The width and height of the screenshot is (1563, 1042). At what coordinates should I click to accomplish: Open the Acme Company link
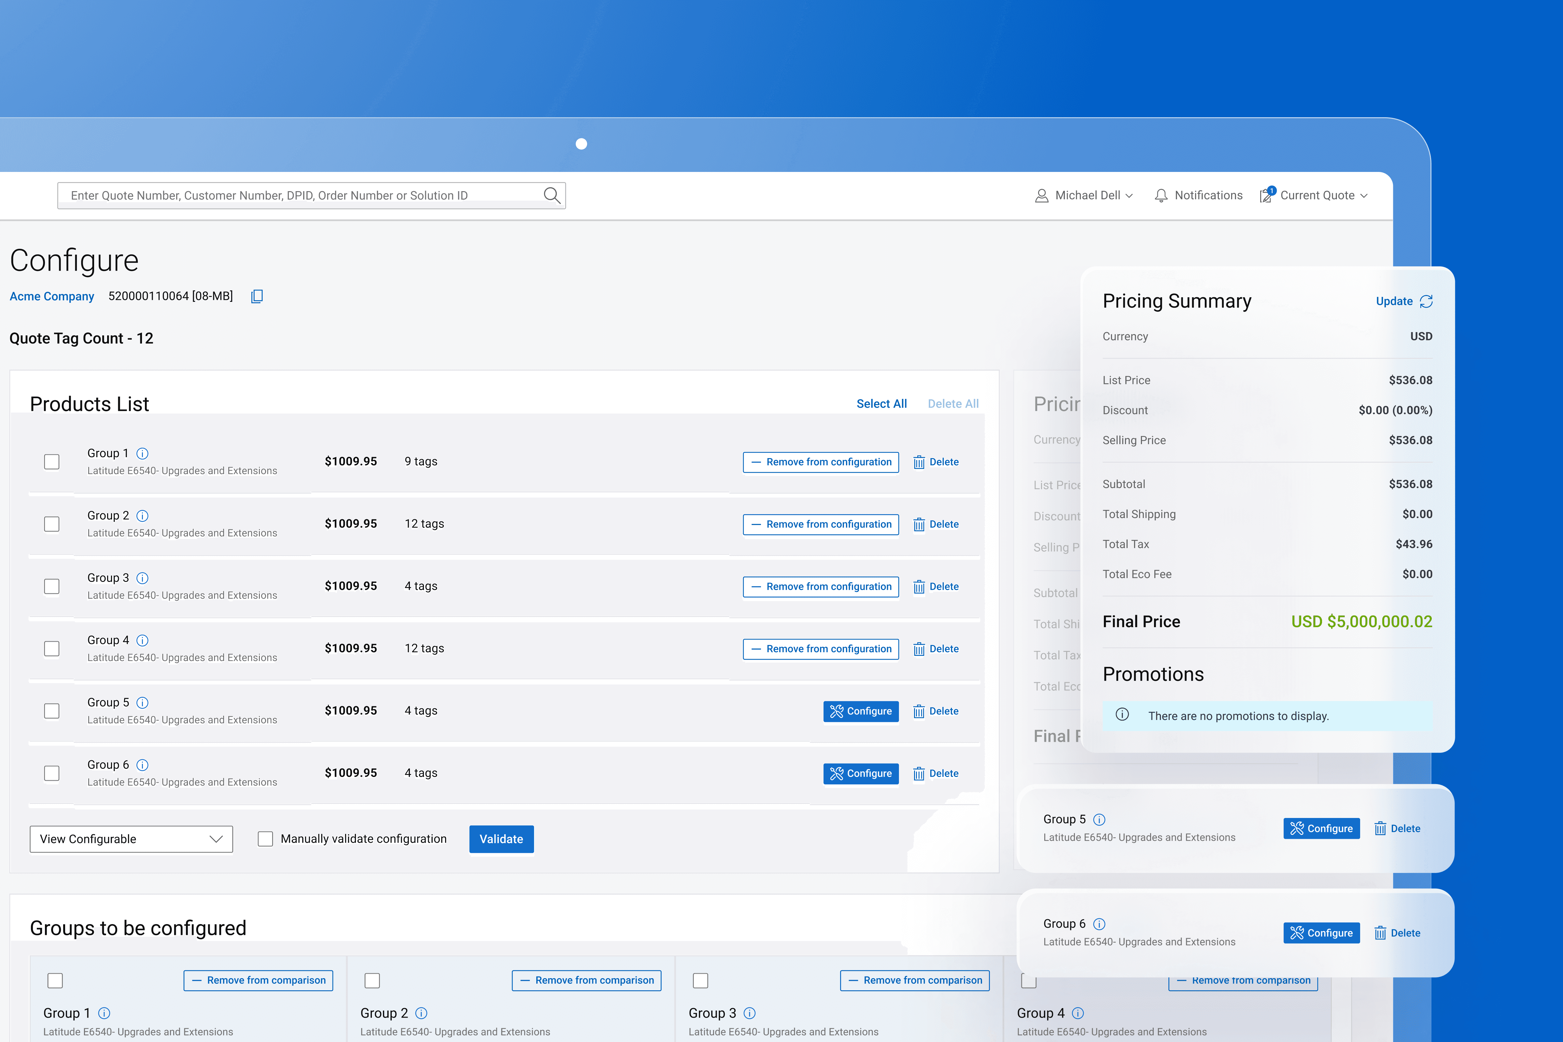tap(52, 296)
